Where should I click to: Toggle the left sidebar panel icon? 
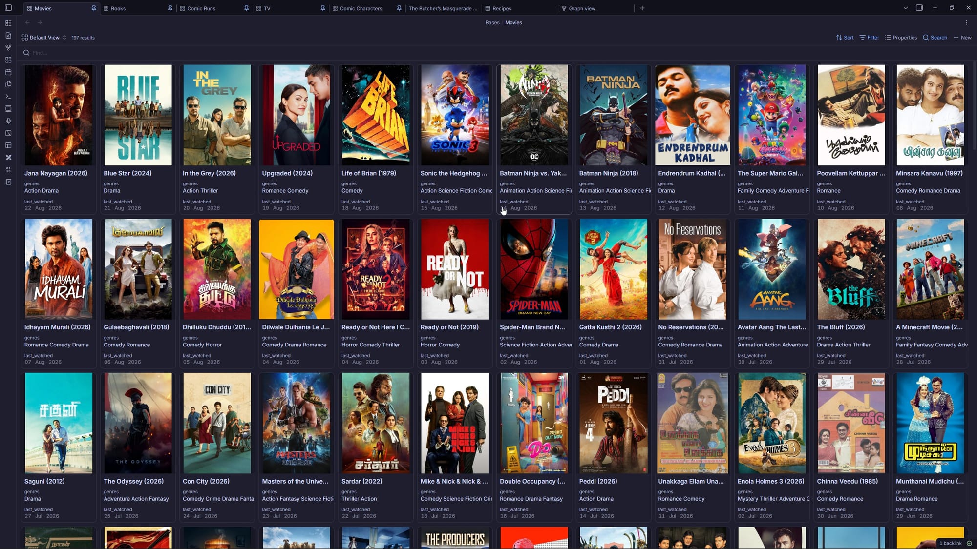pyautogui.click(x=8, y=8)
